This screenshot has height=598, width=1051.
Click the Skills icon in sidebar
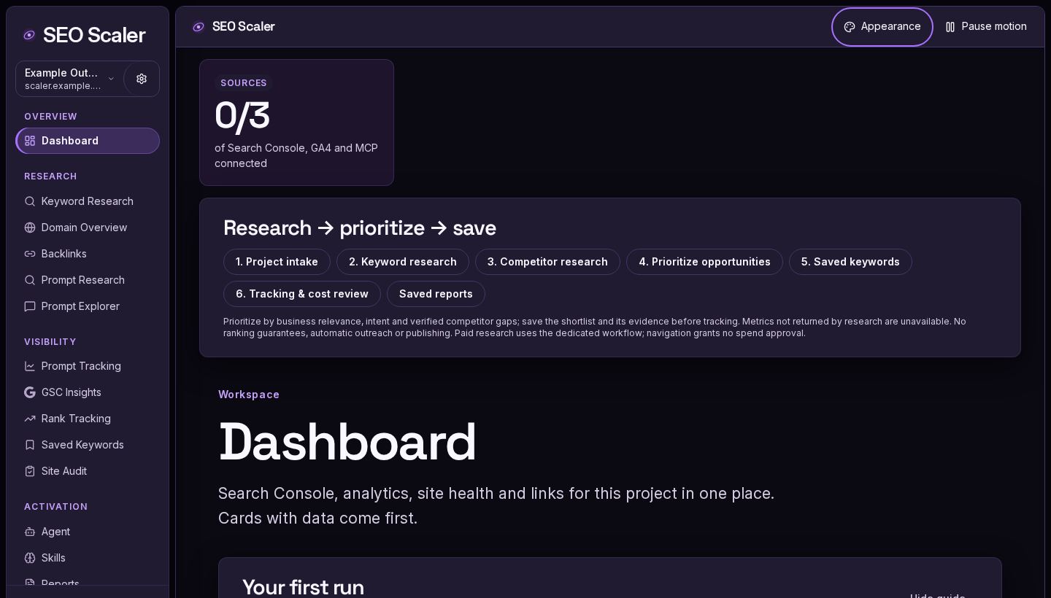tap(30, 558)
